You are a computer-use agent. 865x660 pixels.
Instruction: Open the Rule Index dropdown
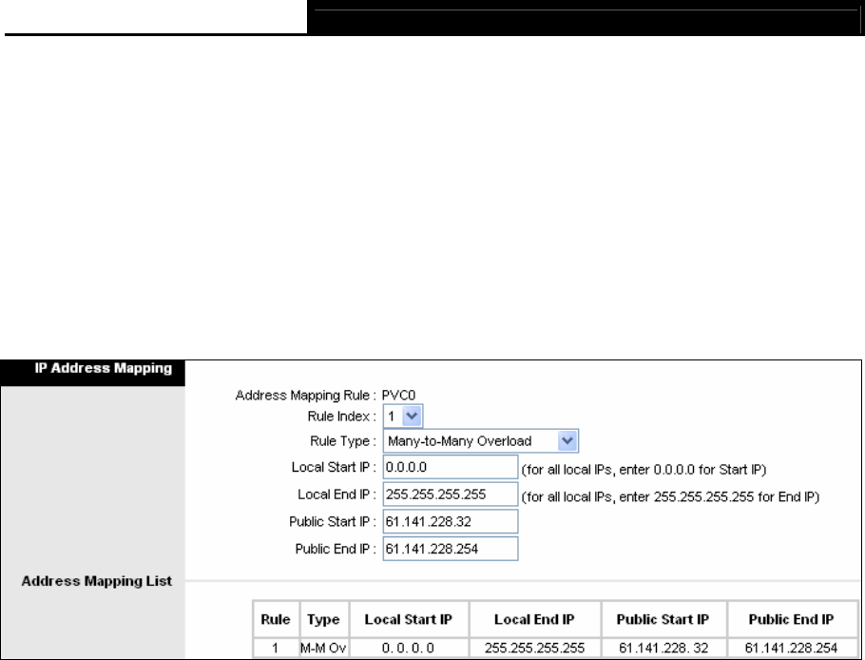(403, 417)
